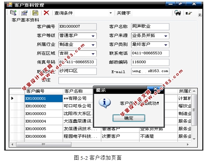Select row KH1000001
Image resolution: width=206 pixels, height=162 pixels.
[x=44, y=99]
